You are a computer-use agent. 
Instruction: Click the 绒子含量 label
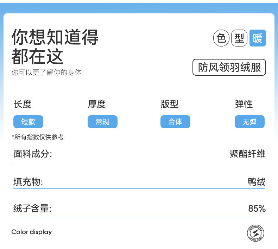(x=32, y=208)
